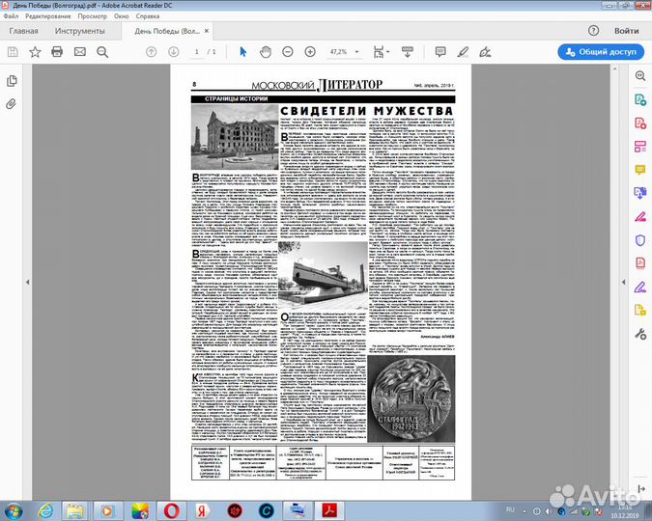Screen dimensions: 652x521
Task: Switch to the Инструменты tab
Action: click(x=79, y=31)
